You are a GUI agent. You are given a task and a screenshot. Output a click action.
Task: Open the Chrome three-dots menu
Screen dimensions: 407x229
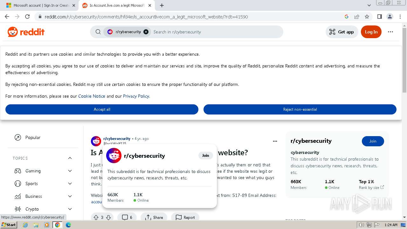400,17
